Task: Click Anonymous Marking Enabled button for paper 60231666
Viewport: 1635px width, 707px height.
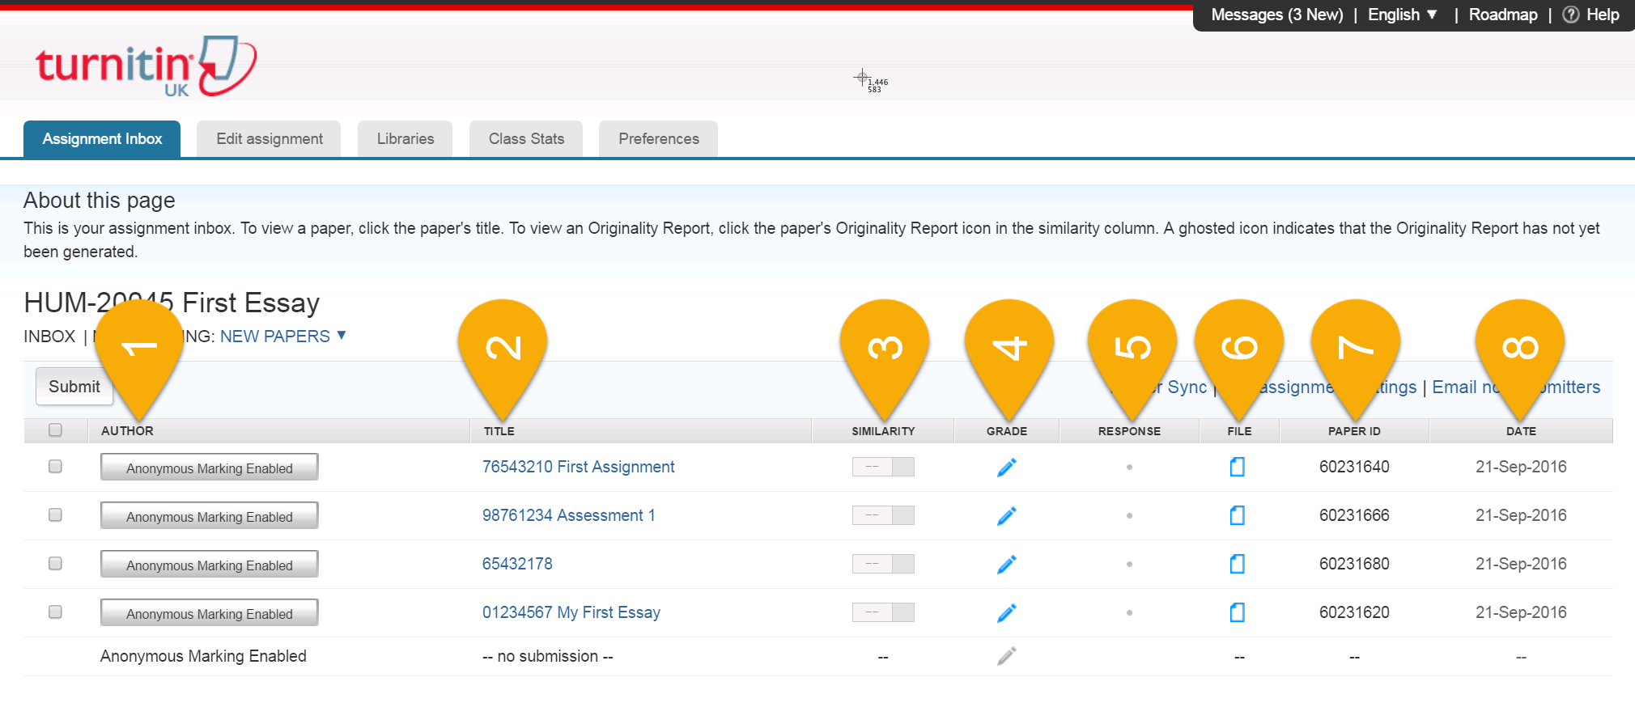Action: coord(210,516)
